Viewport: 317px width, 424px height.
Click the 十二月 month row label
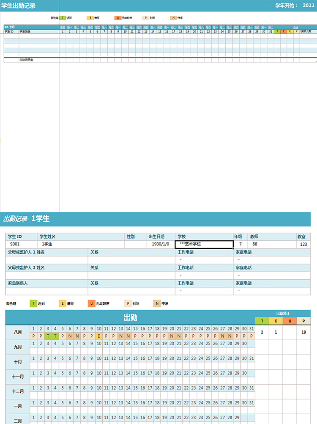coord(18,391)
